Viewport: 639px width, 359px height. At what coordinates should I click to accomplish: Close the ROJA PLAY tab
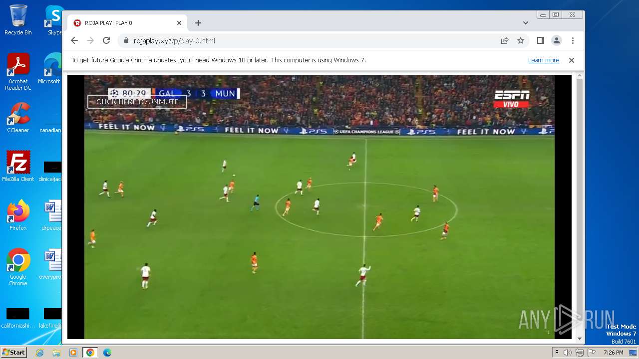tap(179, 23)
